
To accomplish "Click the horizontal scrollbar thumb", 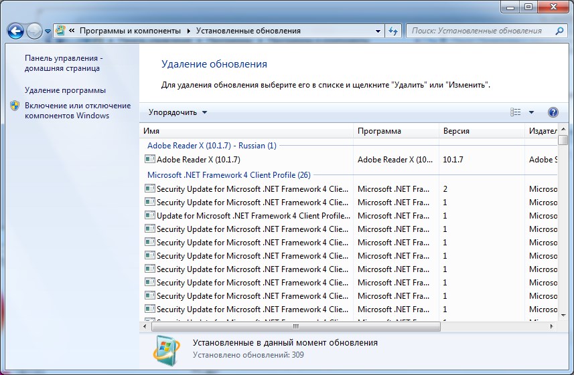I will 296,326.
